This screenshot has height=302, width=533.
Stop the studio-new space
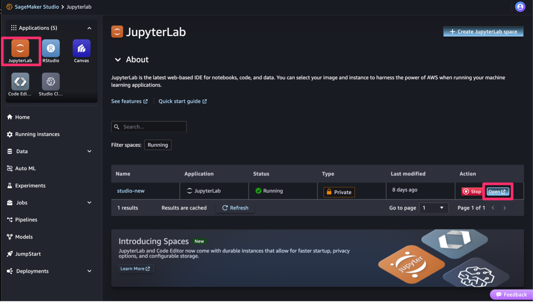click(472, 191)
